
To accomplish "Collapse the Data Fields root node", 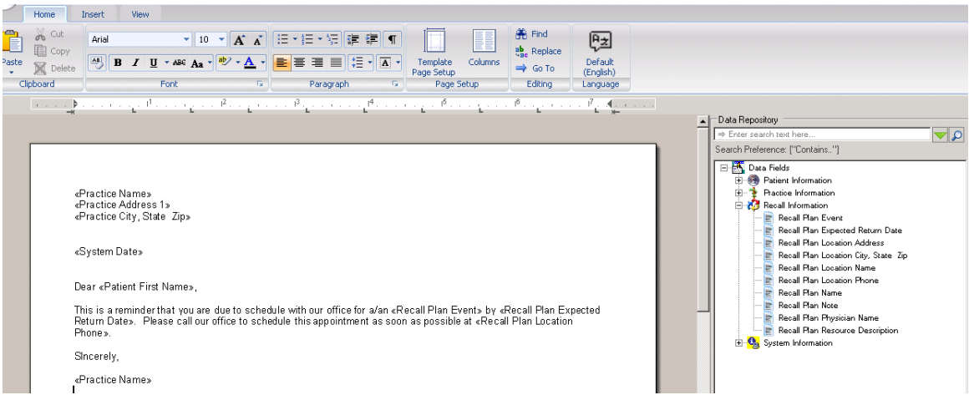I will tap(723, 168).
